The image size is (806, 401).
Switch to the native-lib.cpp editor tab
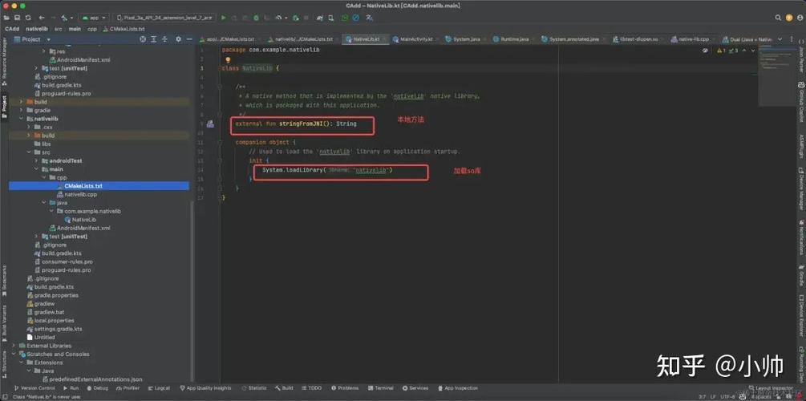click(694, 38)
